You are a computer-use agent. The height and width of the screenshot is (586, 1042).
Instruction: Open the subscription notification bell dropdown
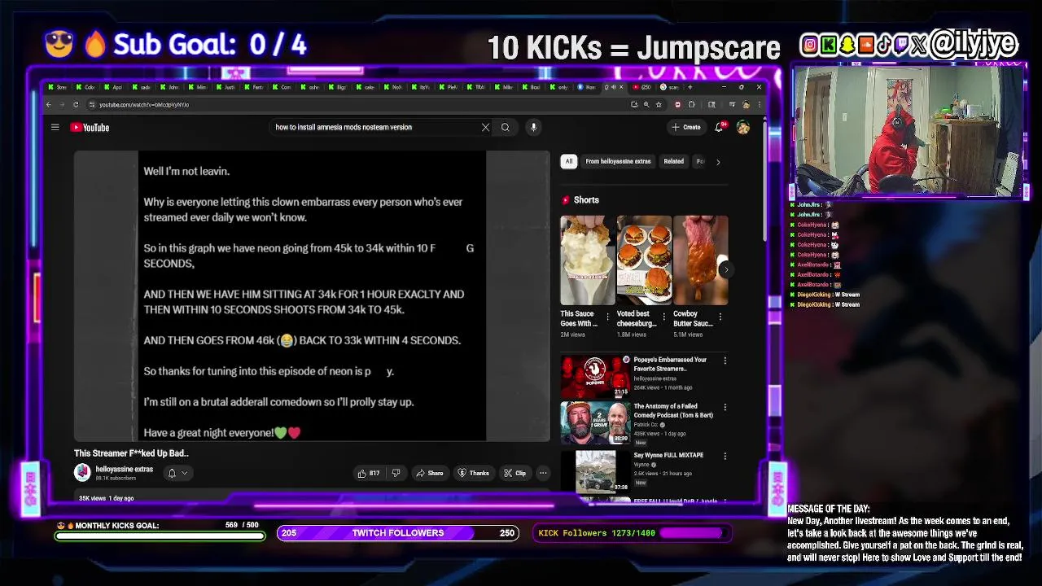pyautogui.click(x=177, y=473)
